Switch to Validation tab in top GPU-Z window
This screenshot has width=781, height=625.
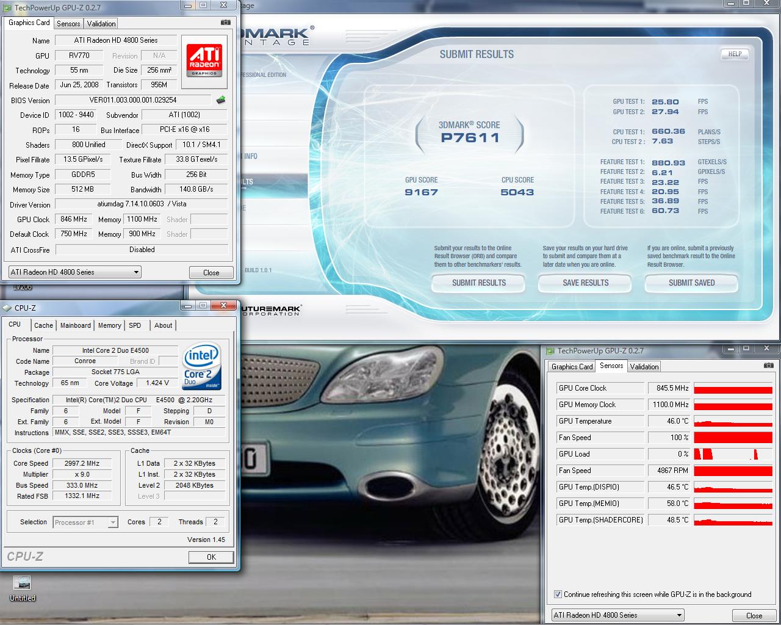pyautogui.click(x=101, y=24)
